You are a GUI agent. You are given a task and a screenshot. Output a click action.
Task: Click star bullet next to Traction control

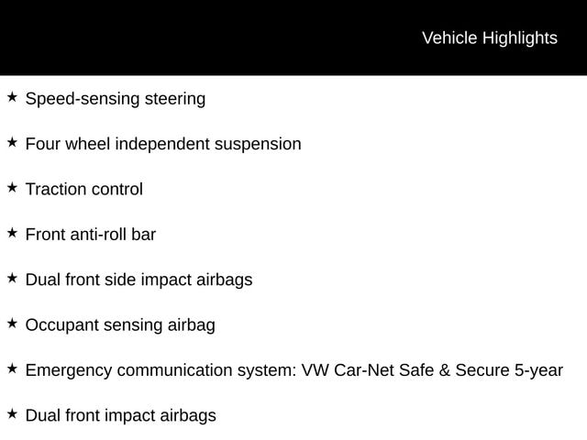[x=12, y=187]
